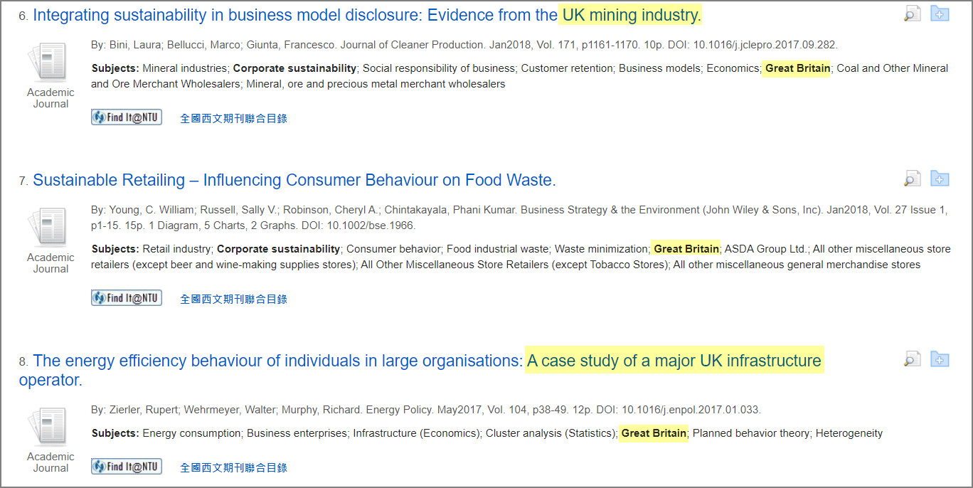The image size is (973, 488).
Task: Open the energy efficiency behaviour article title
Action: click(x=420, y=370)
